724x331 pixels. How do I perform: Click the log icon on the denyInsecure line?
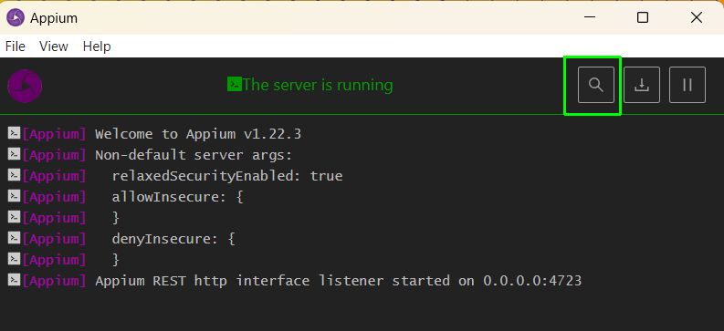click(x=14, y=238)
